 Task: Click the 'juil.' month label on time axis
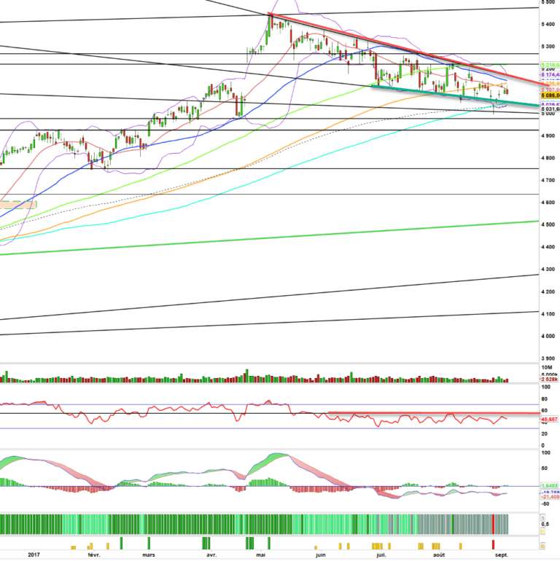click(380, 555)
